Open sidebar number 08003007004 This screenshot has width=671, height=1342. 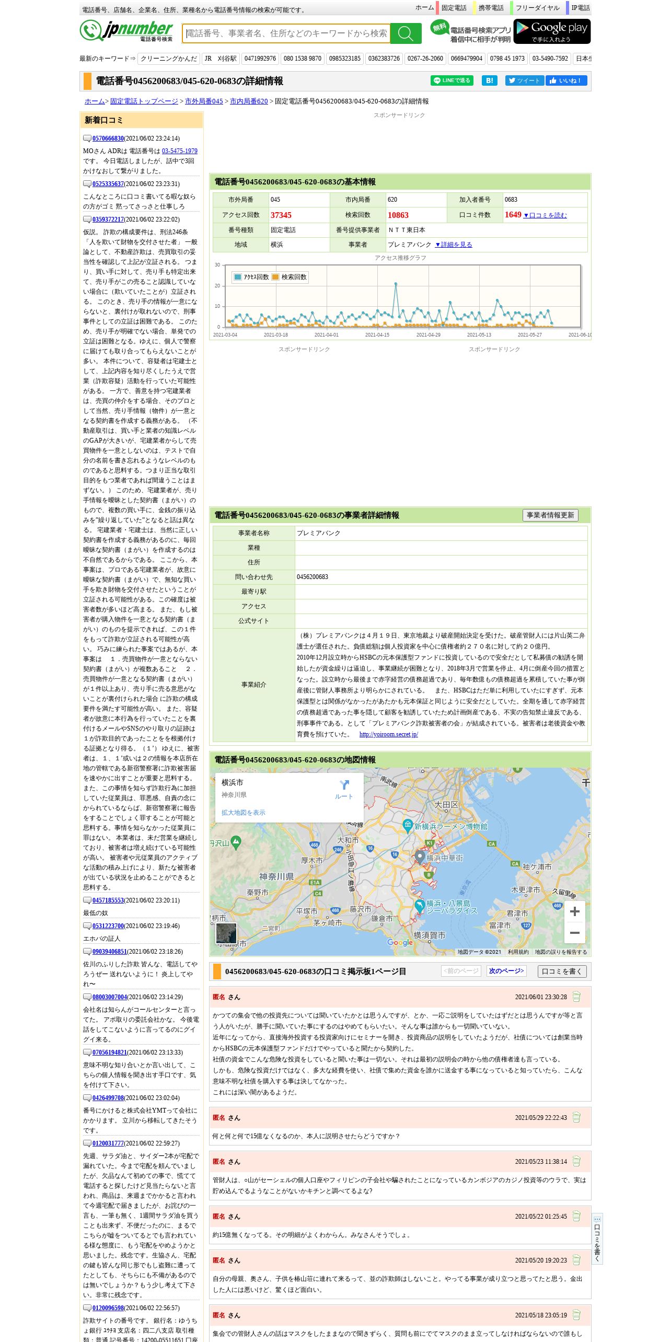(x=110, y=997)
